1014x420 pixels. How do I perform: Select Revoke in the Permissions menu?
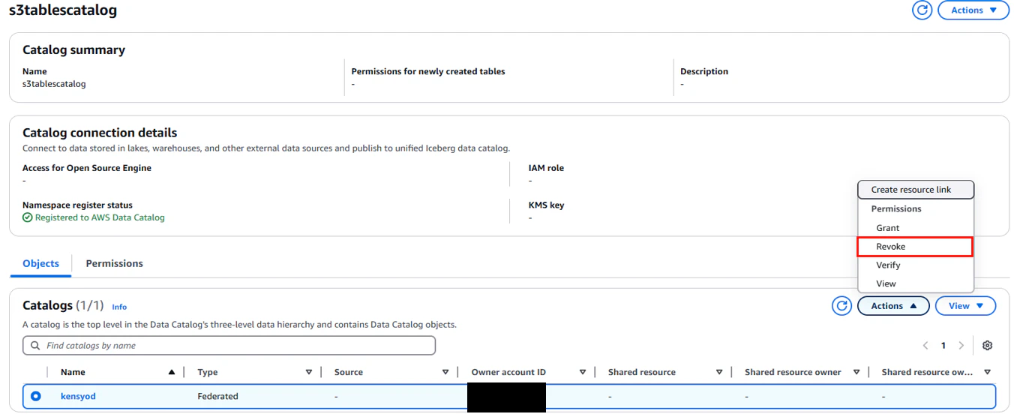[x=915, y=247]
